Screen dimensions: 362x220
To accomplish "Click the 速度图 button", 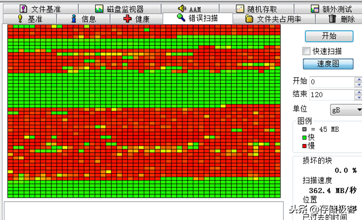I will click(x=328, y=64).
